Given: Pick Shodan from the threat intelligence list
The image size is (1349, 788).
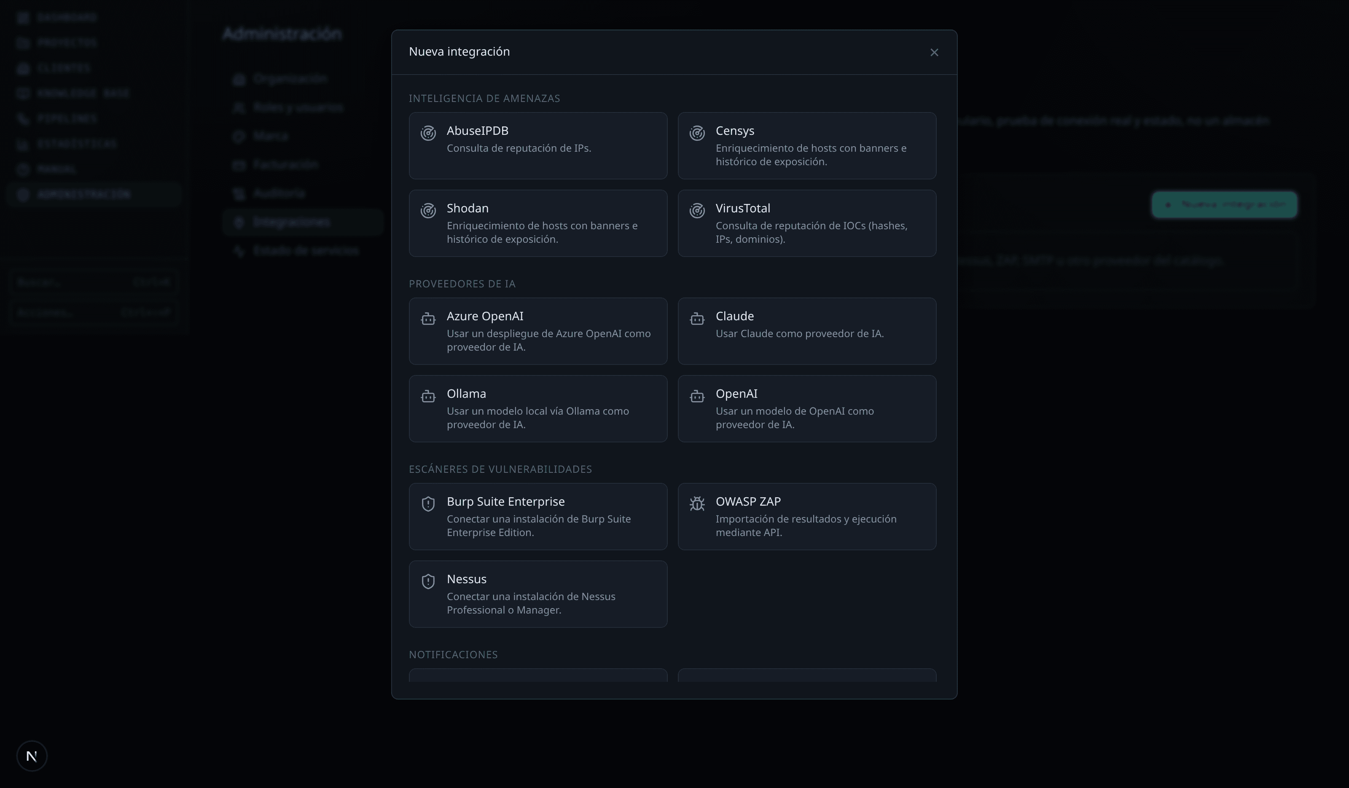Looking at the screenshot, I should tap(538, 223).
